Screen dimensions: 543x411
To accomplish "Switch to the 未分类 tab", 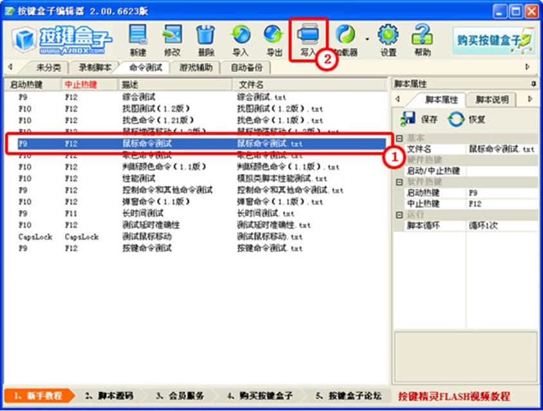I will [x=48, y=67].
